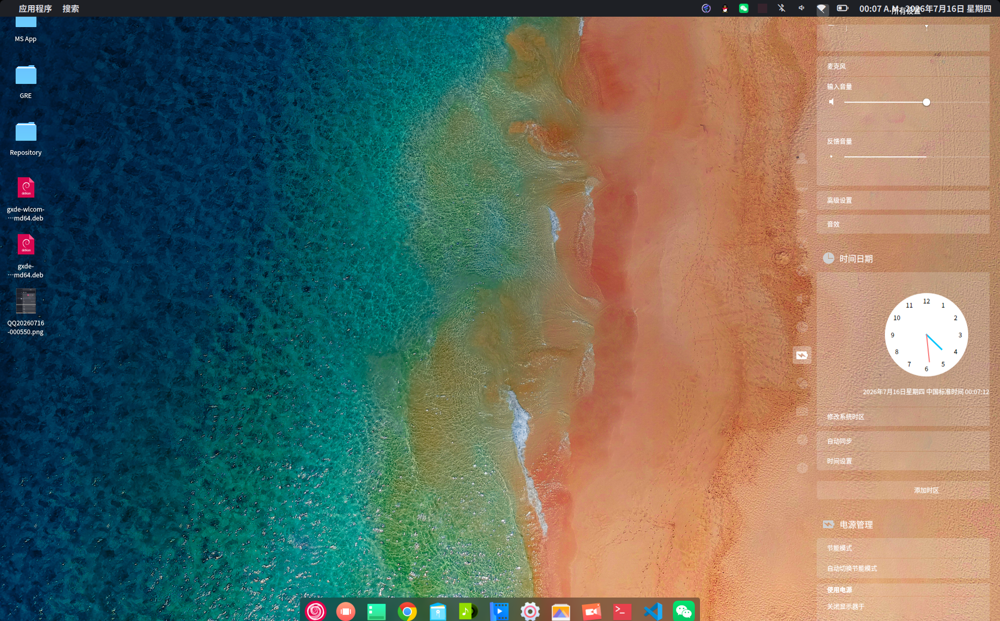Toggle 自动切换节能模式

pyautogui.click(x=903, y=568)
